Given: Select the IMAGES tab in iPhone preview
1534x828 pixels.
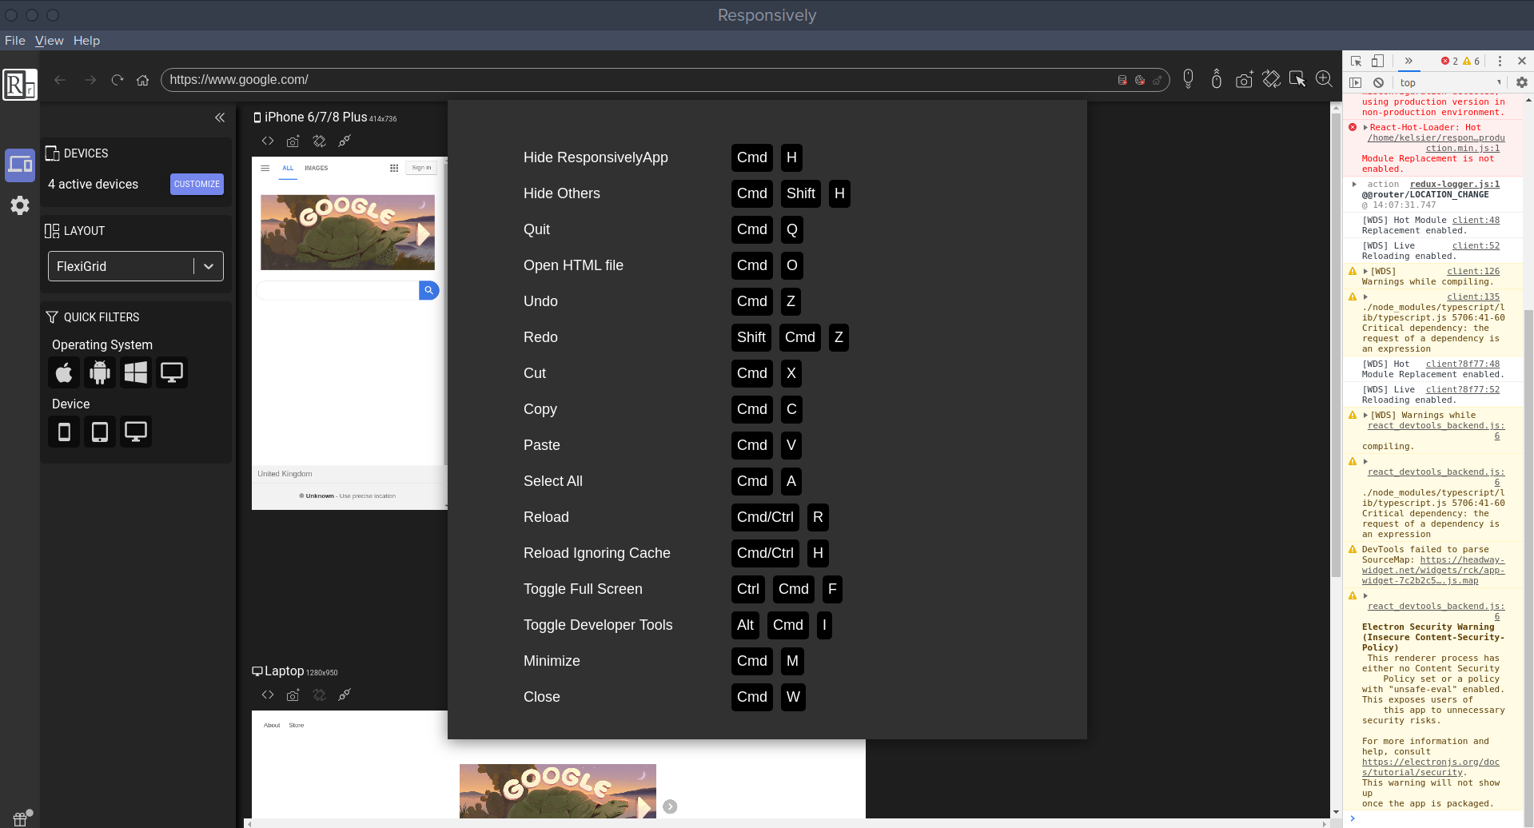Looking at the screenshot, I should (317, 168).
